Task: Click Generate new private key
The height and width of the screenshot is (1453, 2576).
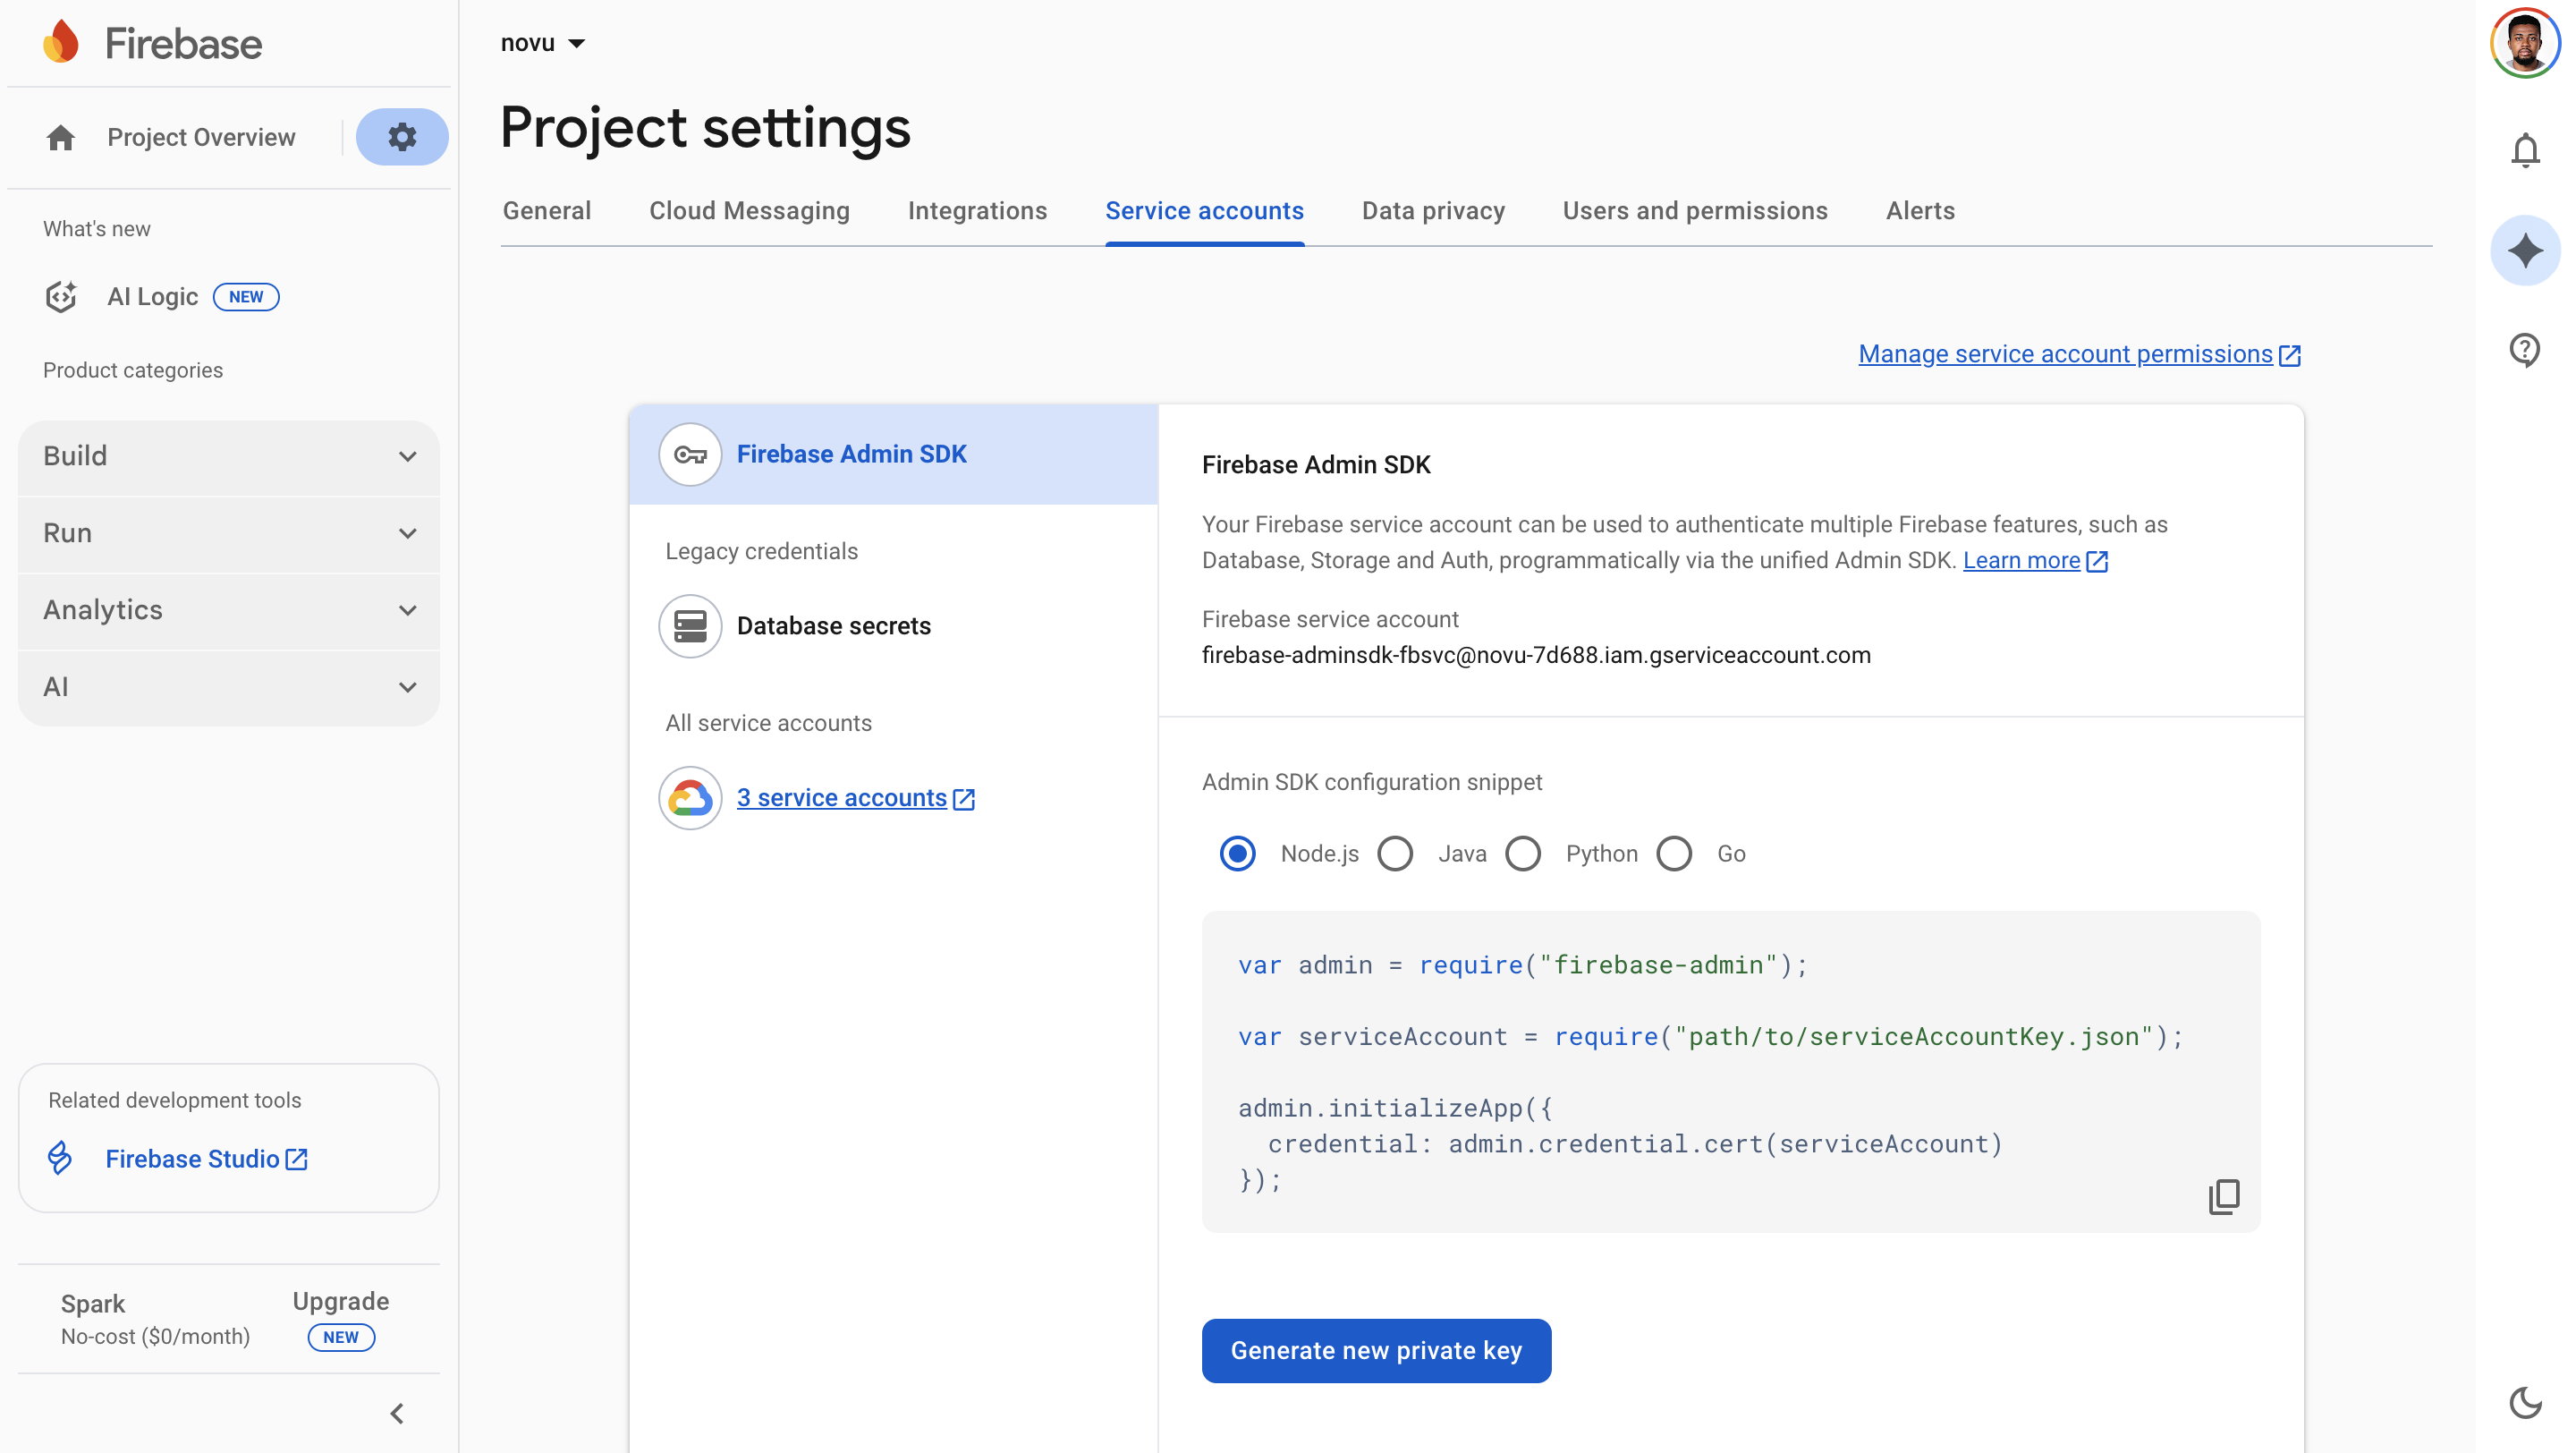Action: click(x=1376, y=1350)
